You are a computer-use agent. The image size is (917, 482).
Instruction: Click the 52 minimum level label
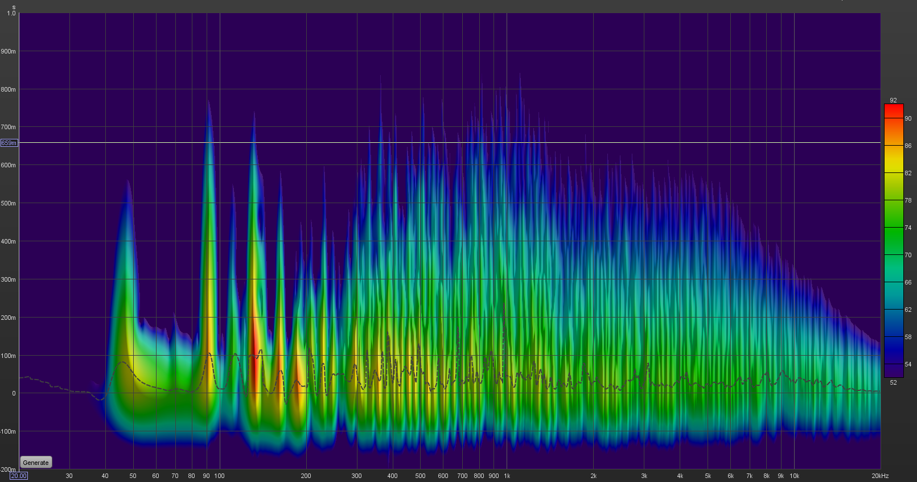pyautogui.click(x=893, y=382)
